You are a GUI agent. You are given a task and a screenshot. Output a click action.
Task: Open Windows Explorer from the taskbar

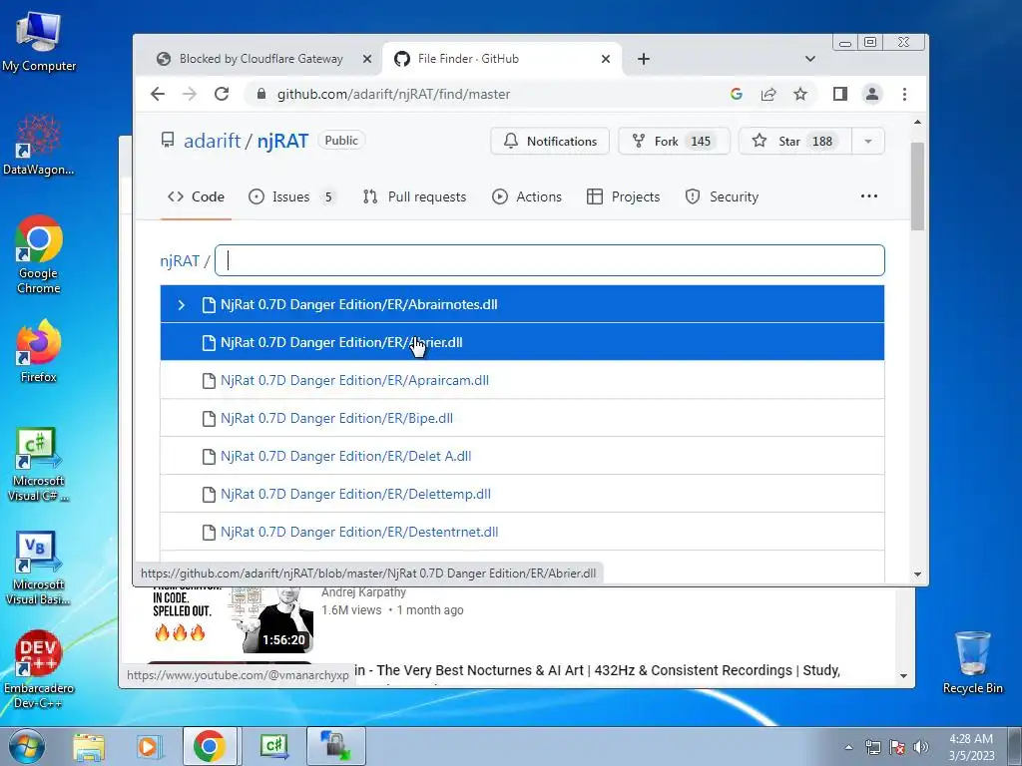click(89, 747)
